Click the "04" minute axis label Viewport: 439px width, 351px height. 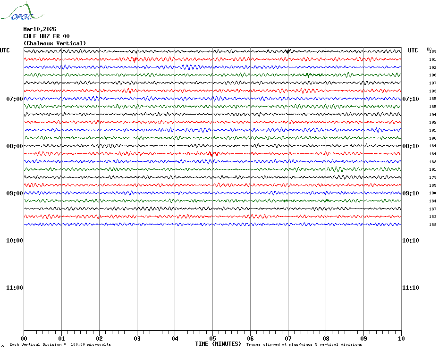175,339
